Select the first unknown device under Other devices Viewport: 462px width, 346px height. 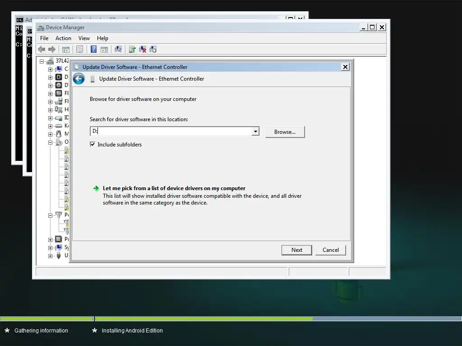click(x=67, y=150)
